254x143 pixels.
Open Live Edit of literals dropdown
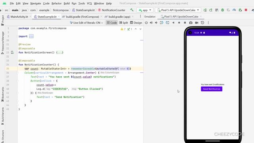pos(87,23)
